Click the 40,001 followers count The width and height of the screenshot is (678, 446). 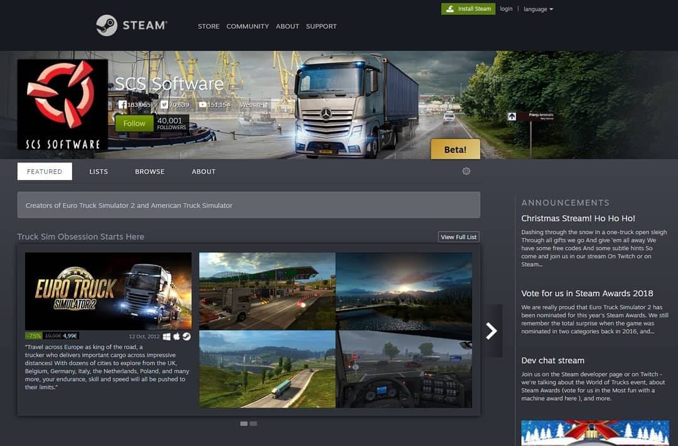[171, 124]
